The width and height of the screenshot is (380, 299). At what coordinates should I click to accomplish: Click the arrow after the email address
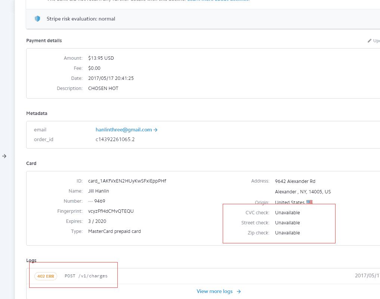(x=155, y=130)
